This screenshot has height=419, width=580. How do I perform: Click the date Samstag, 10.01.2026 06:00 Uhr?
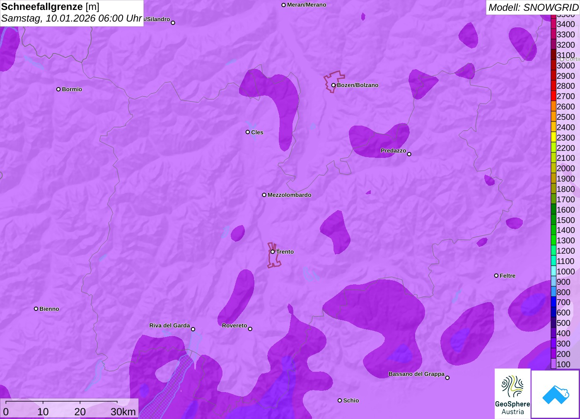click(x=72, y=19)
